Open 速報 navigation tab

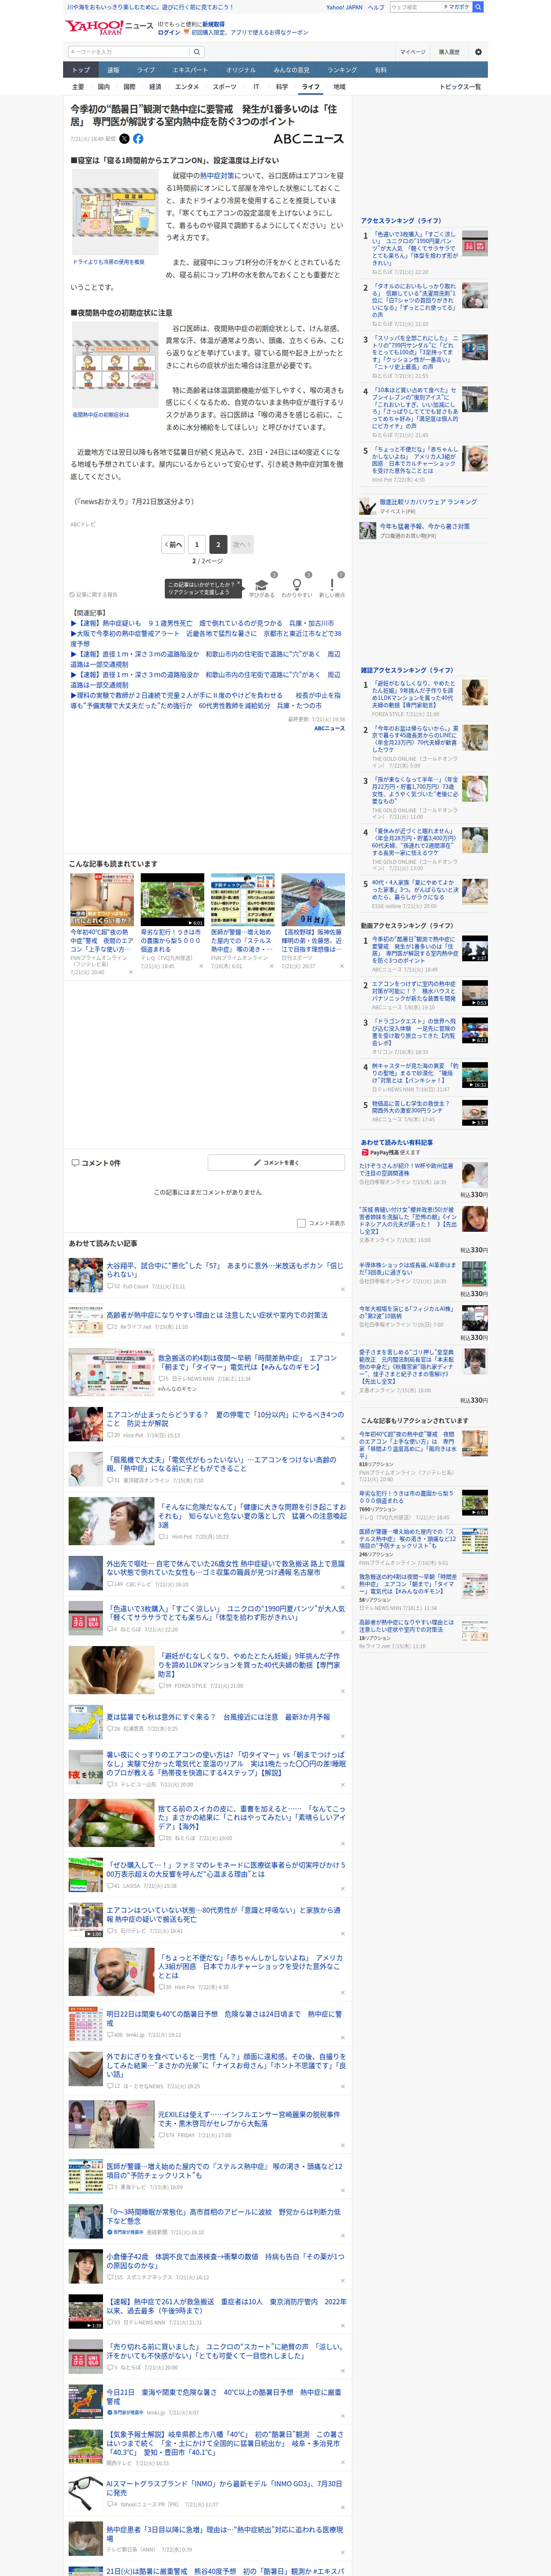(x=113, y=70)
